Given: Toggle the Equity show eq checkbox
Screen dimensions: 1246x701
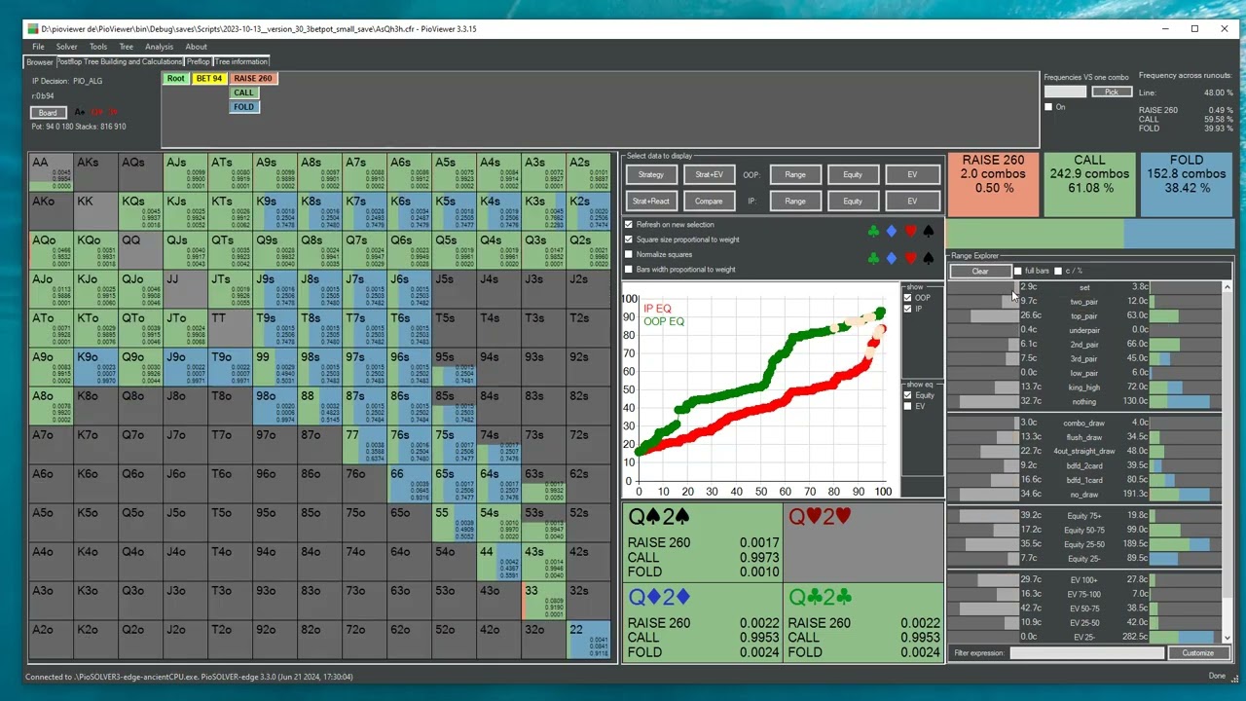Looking at the screenshot, I should coord(908,395).
